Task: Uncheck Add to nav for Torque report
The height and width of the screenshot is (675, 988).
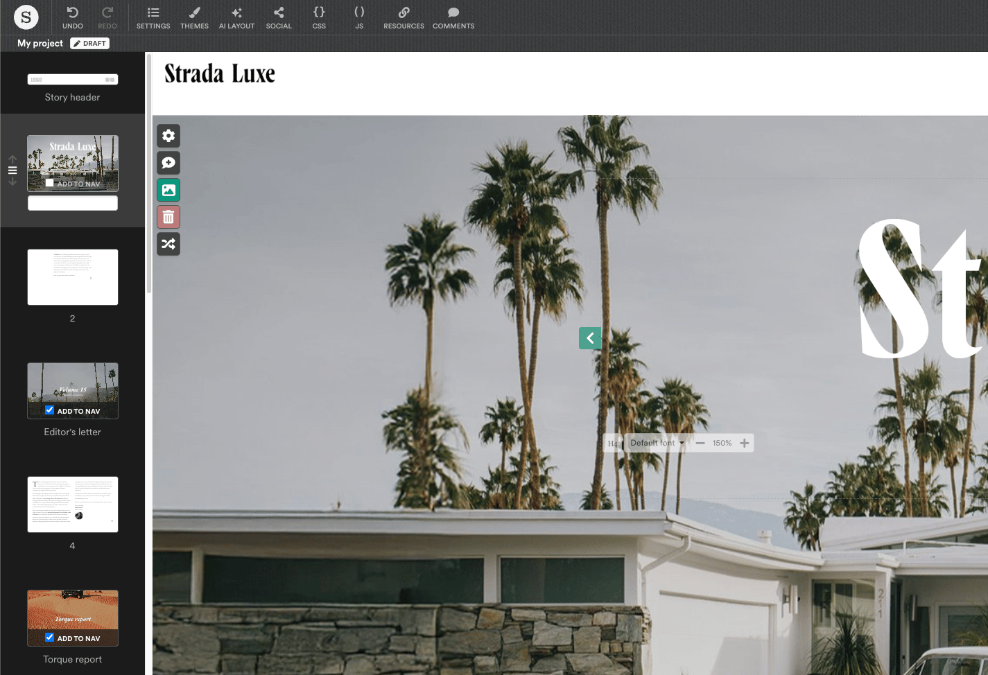Action: pos(49,637)
